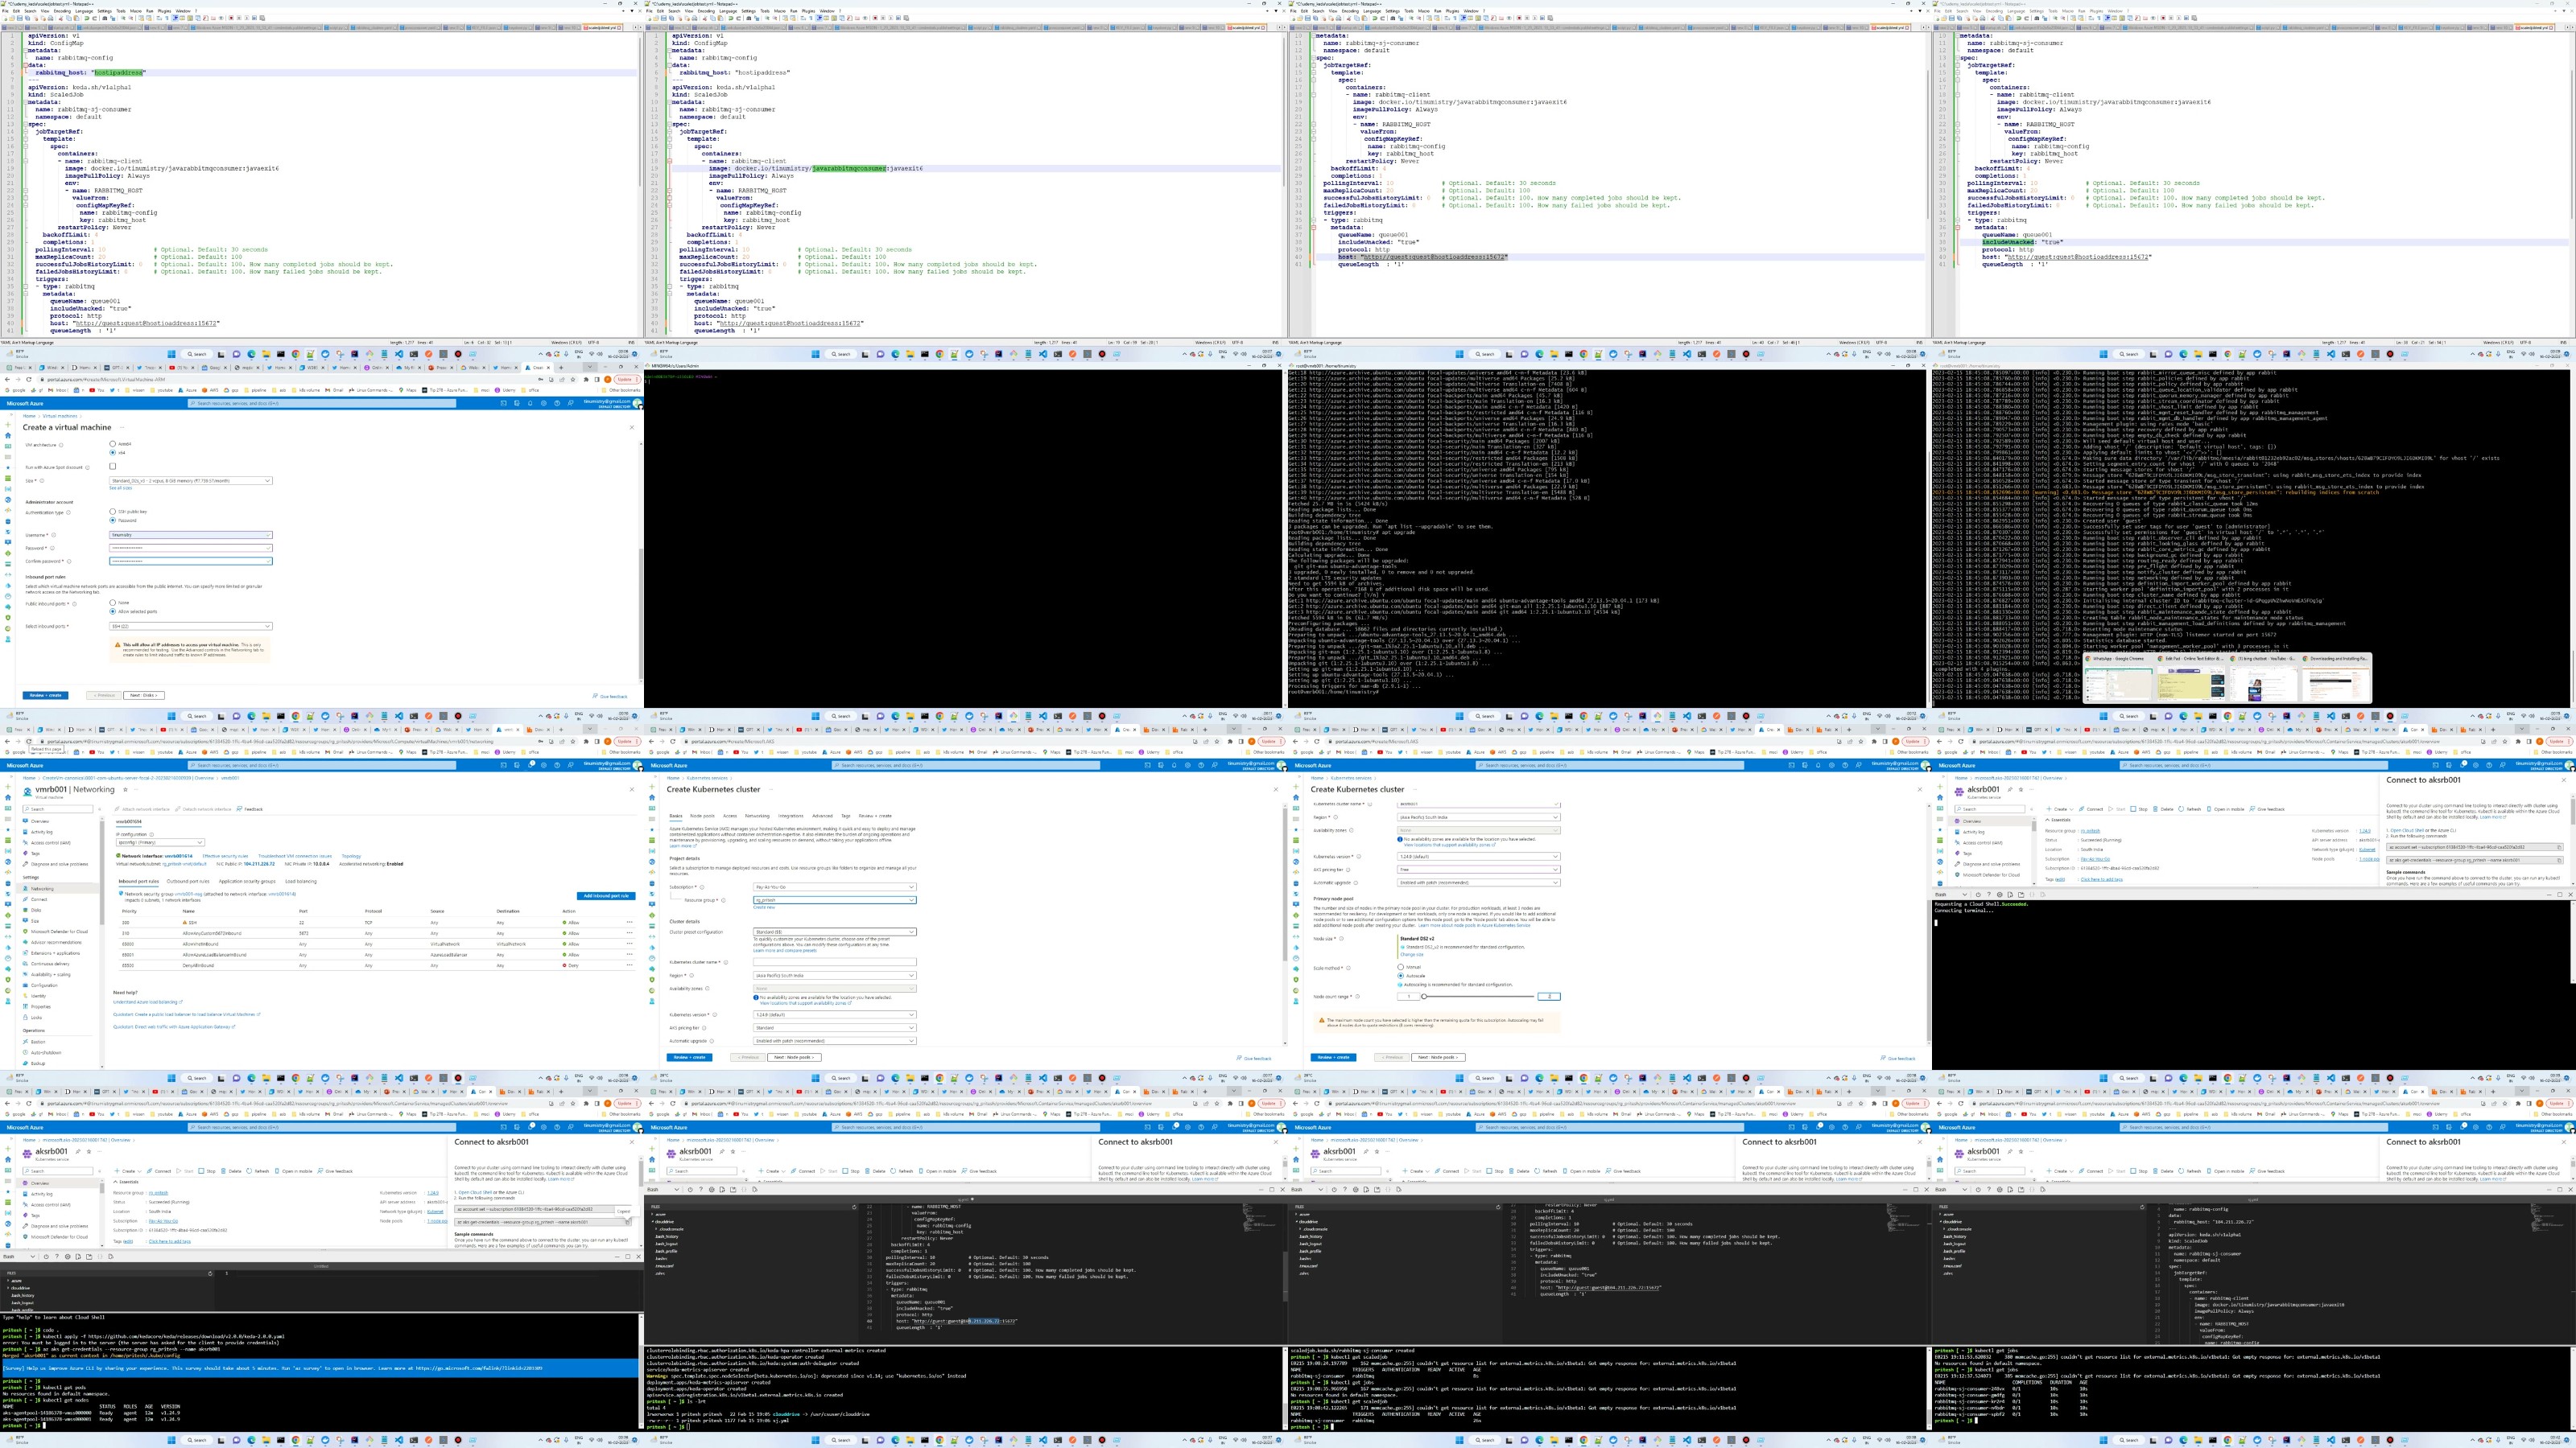Open Select inbound ports SSH (22) dropdown
Viewport: 2576px width, 1448px height.
tap(190, 627)
